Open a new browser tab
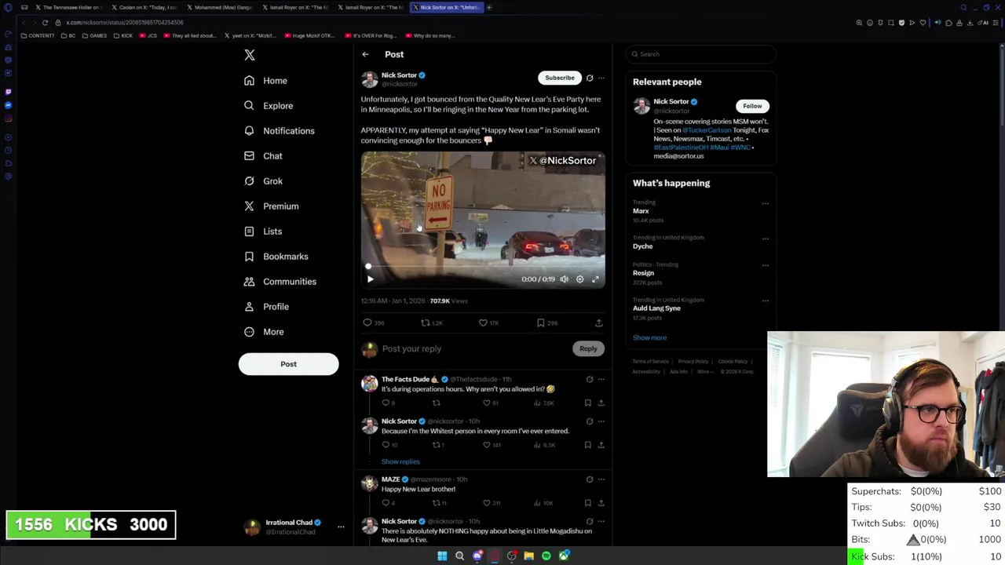 pyautogui.click(x=488, y=7)
